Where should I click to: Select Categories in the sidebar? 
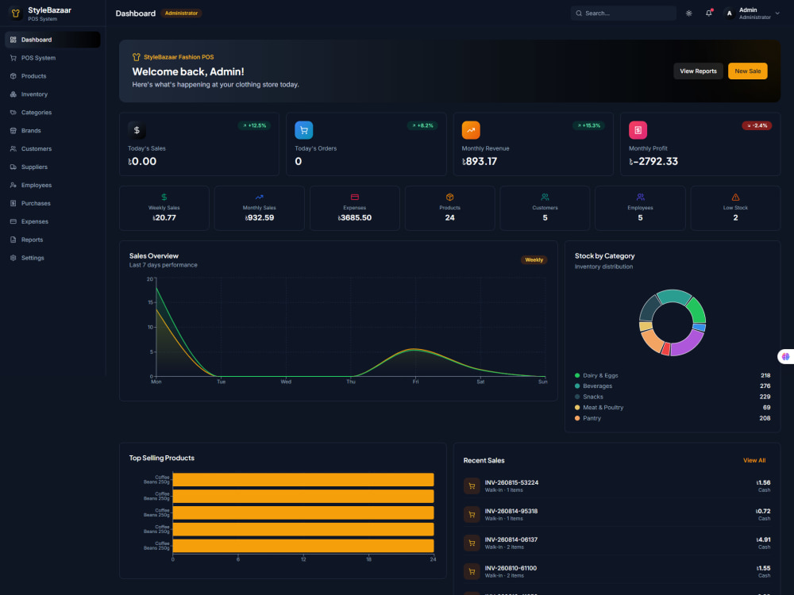pyautogui.click(x=52, y=113)
